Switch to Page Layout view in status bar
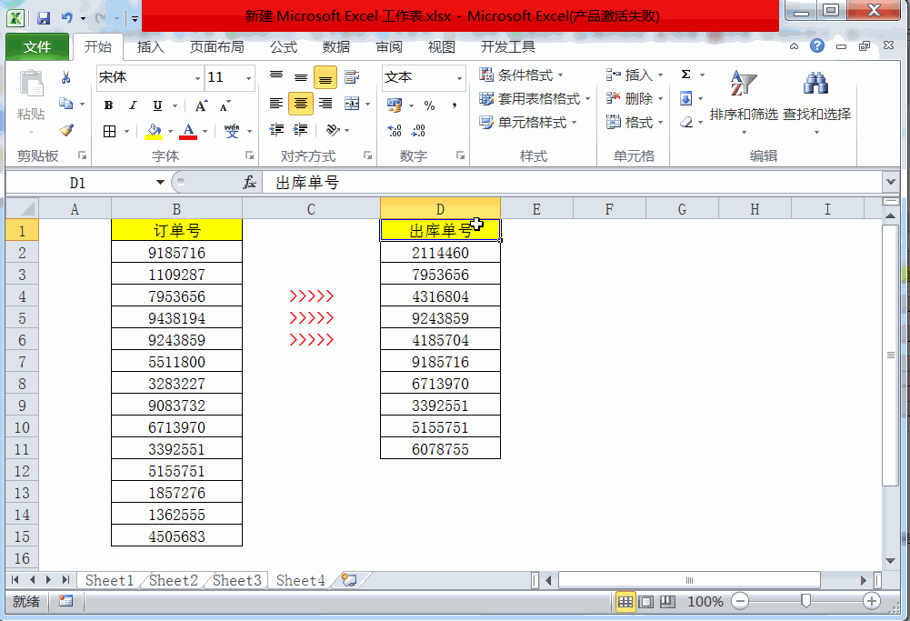The image size is (910, 621). 646,602
